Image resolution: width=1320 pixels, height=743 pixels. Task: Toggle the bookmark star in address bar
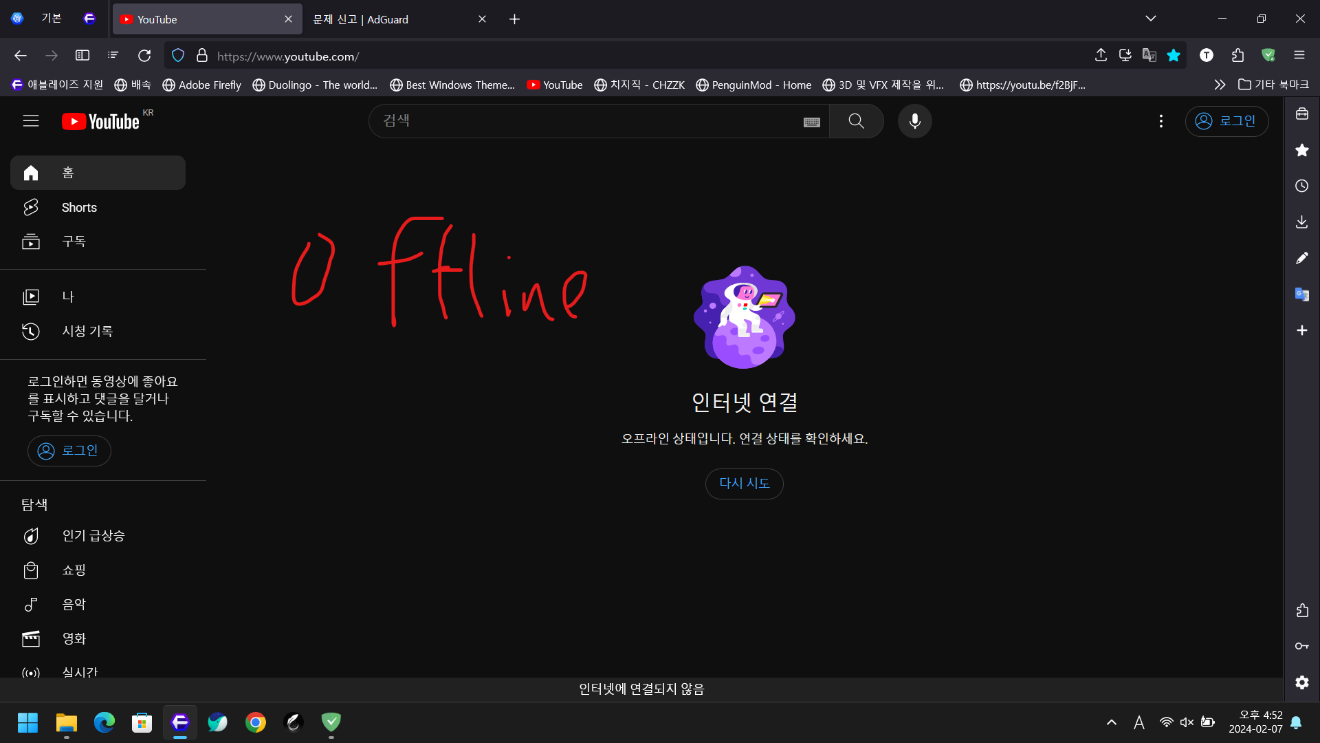pos(1174,55)
